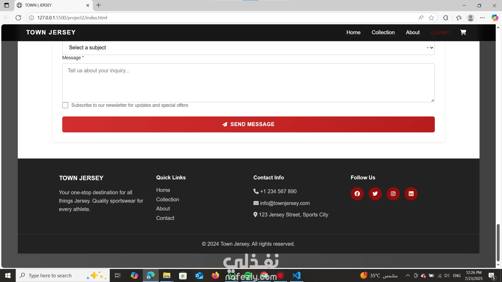Open About in the top navigation
The height and width of the screenshot is (282, 502).
click(413, 32)
